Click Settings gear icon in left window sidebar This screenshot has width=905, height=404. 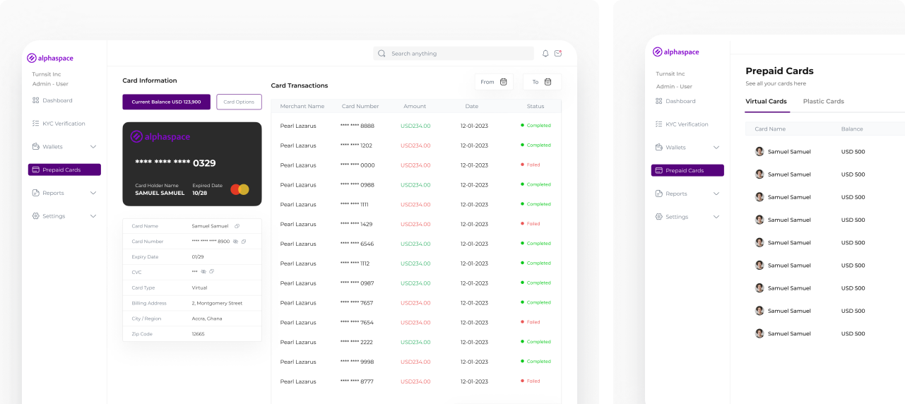tap(36, 216)
